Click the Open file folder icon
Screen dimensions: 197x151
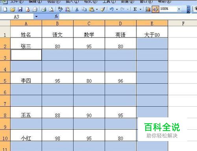pos(13,9)
